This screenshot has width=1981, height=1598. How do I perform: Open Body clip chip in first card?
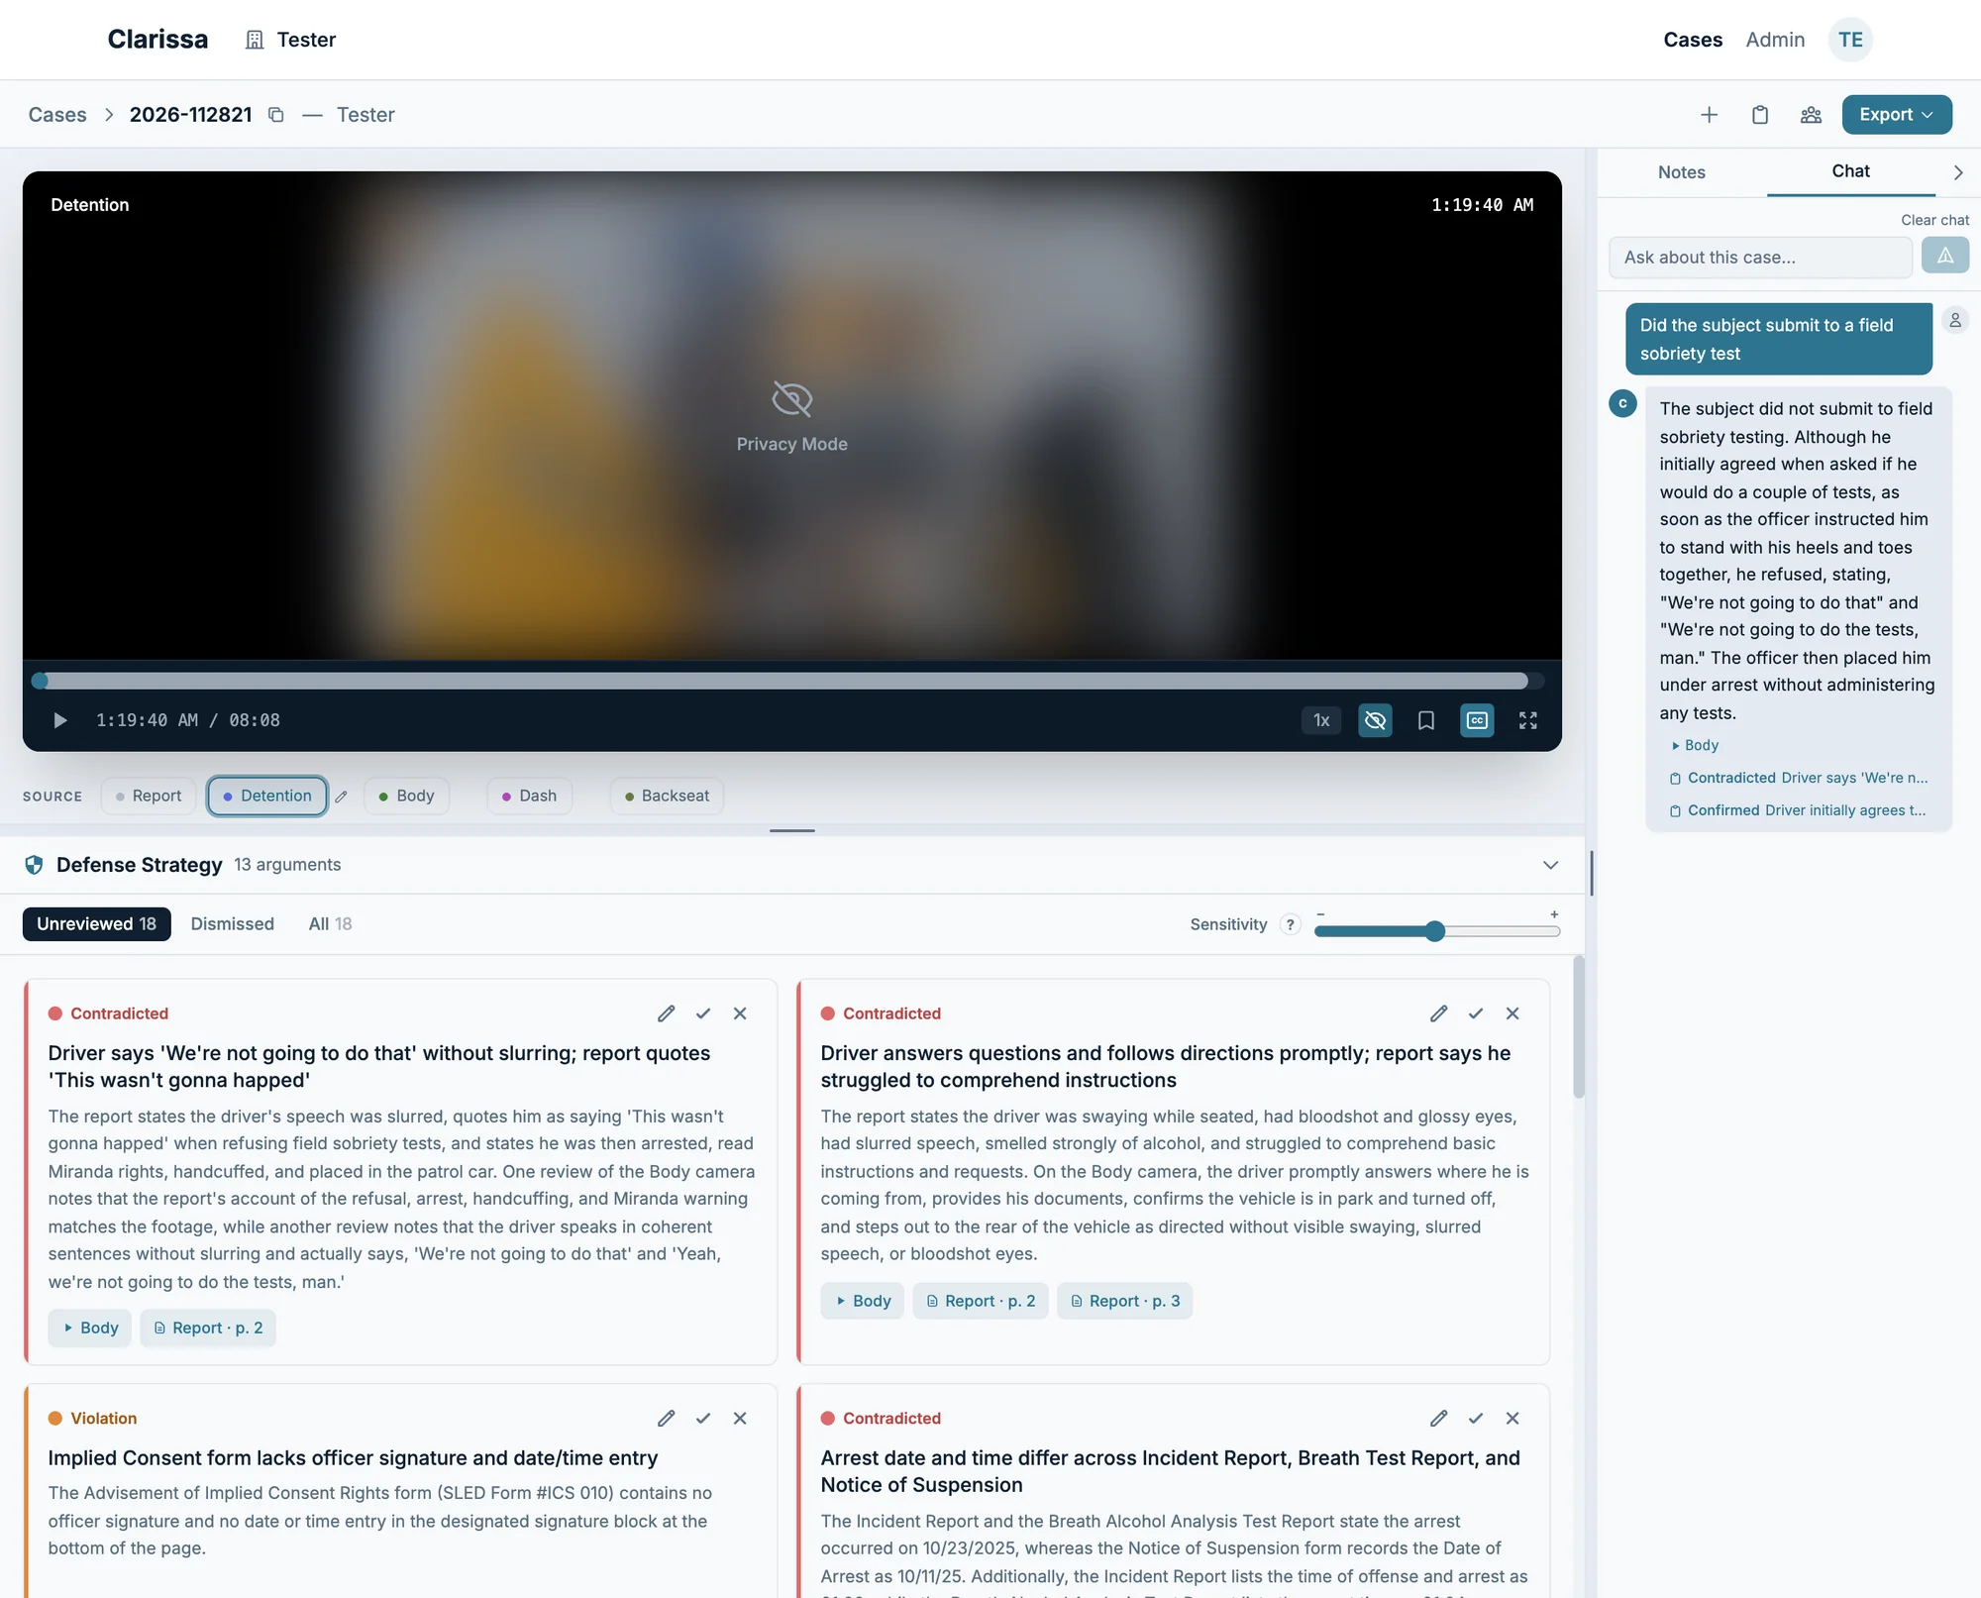90,1328
